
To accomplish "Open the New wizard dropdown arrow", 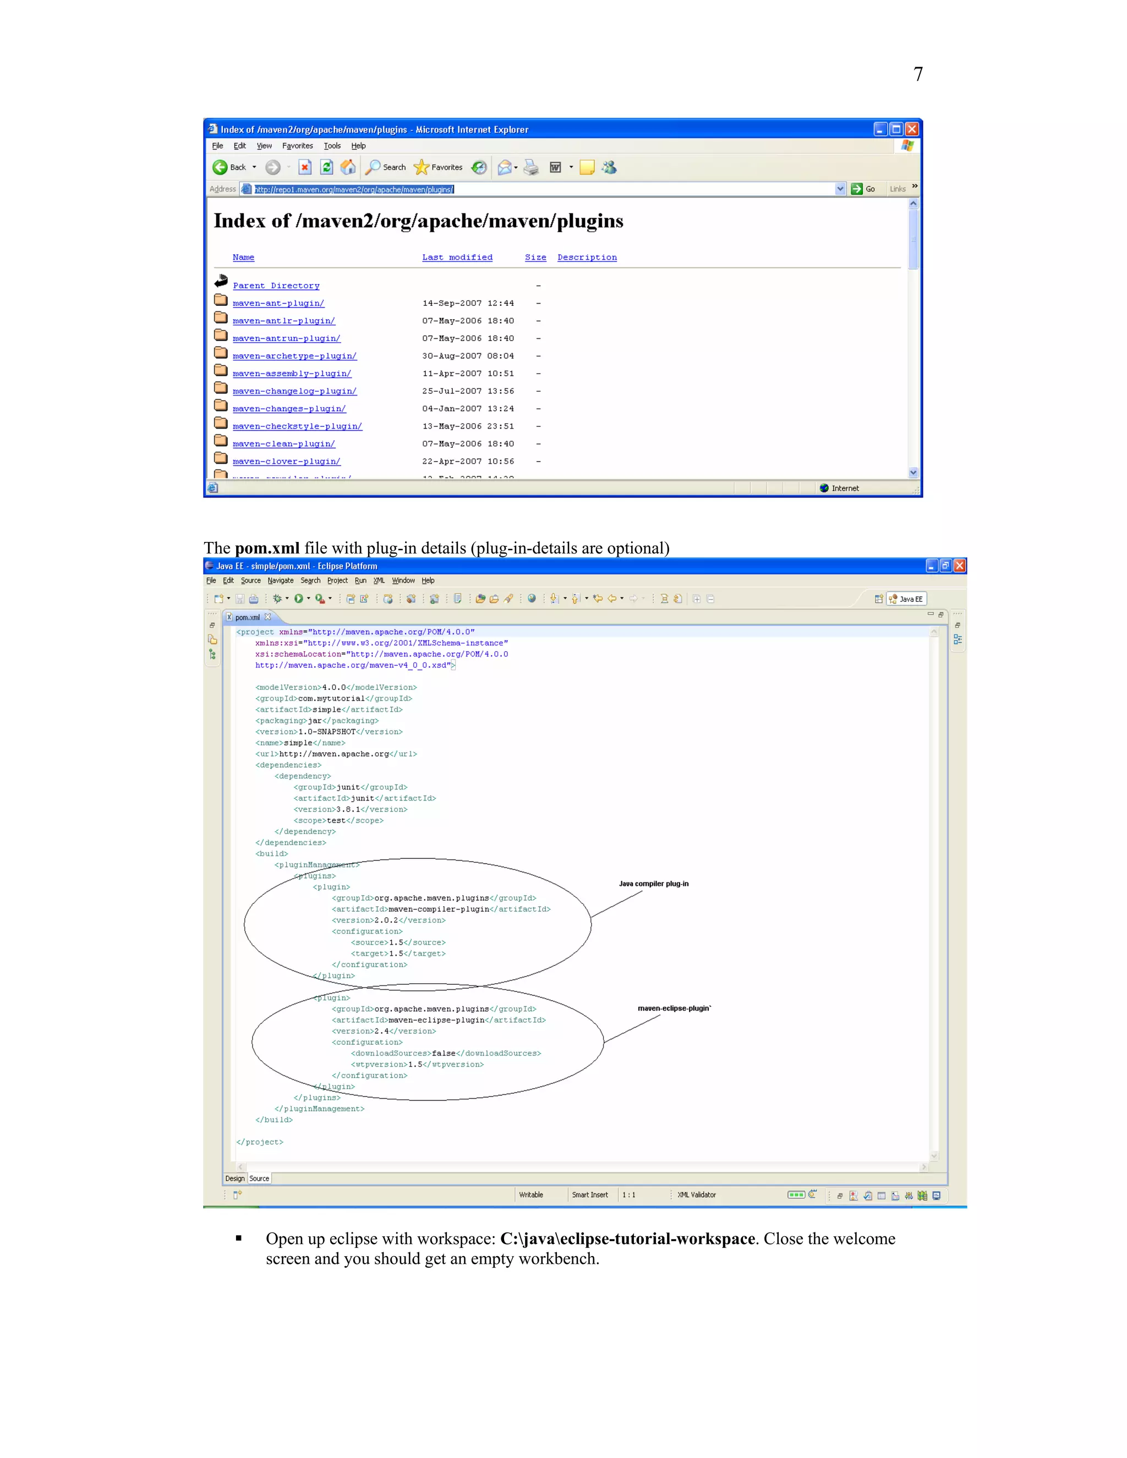I will [x=228, y=598].
